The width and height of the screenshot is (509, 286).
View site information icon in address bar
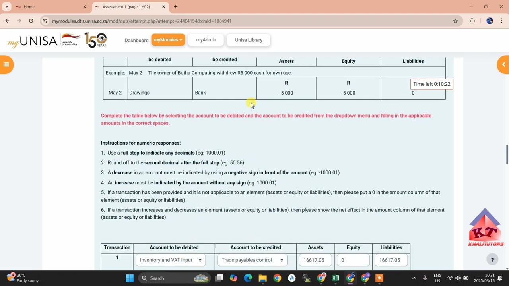pyautogui.click(x=45, y=21)
